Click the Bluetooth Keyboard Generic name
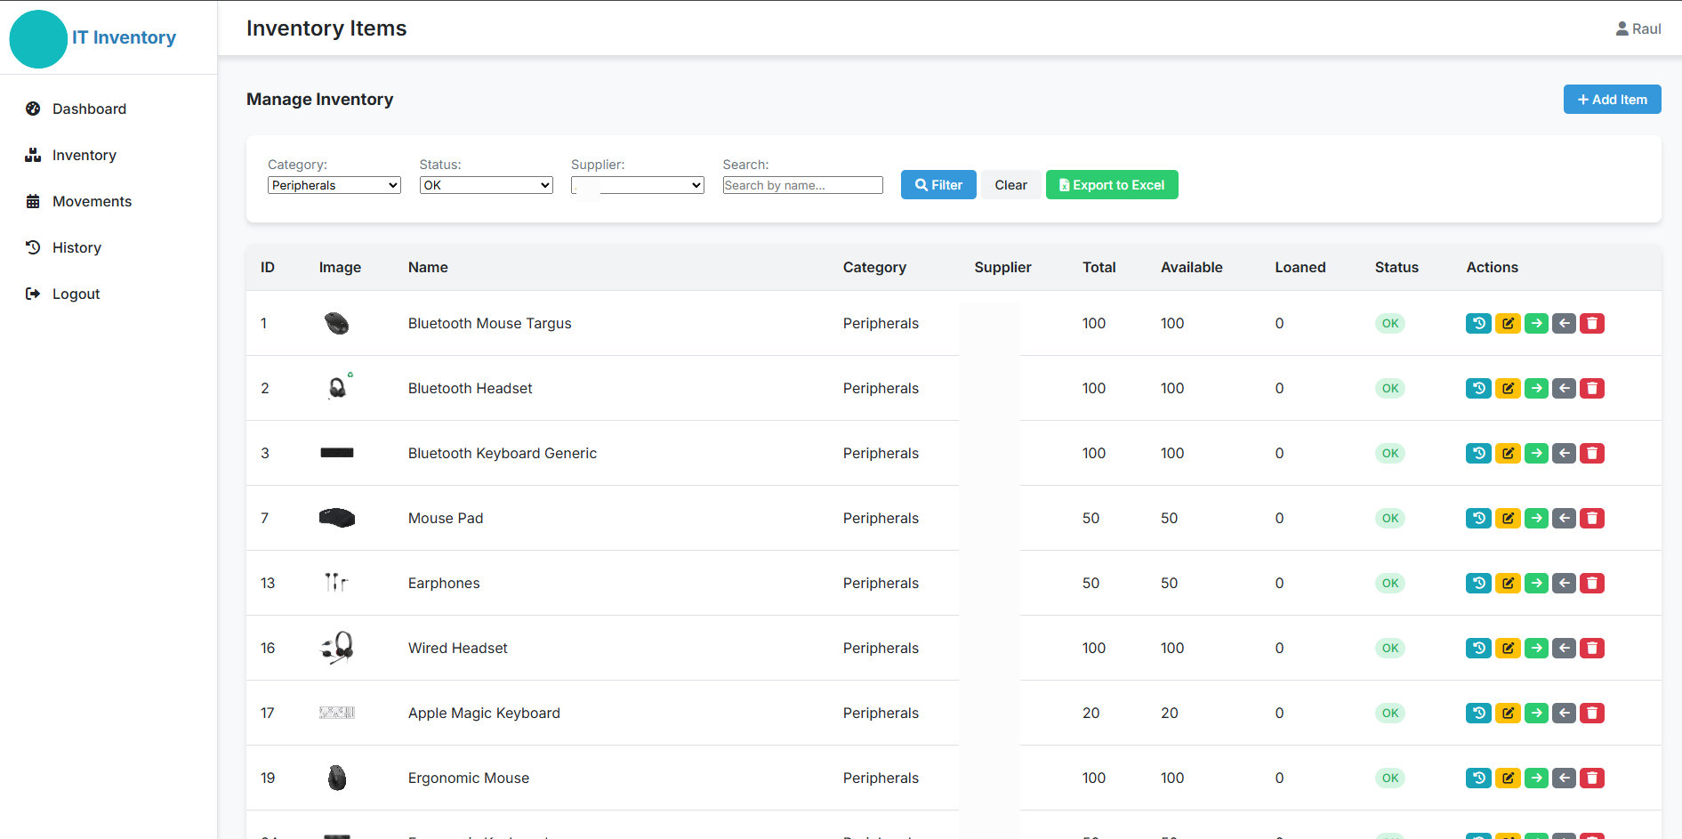The image size is (1682, 839). 503,453
